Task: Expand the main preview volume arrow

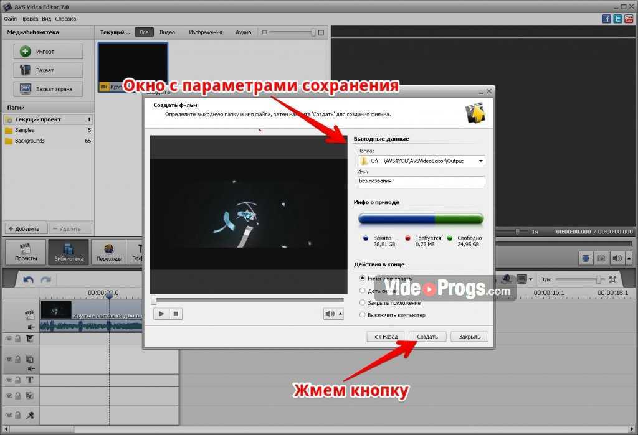Action: click(x=629, y=258)
